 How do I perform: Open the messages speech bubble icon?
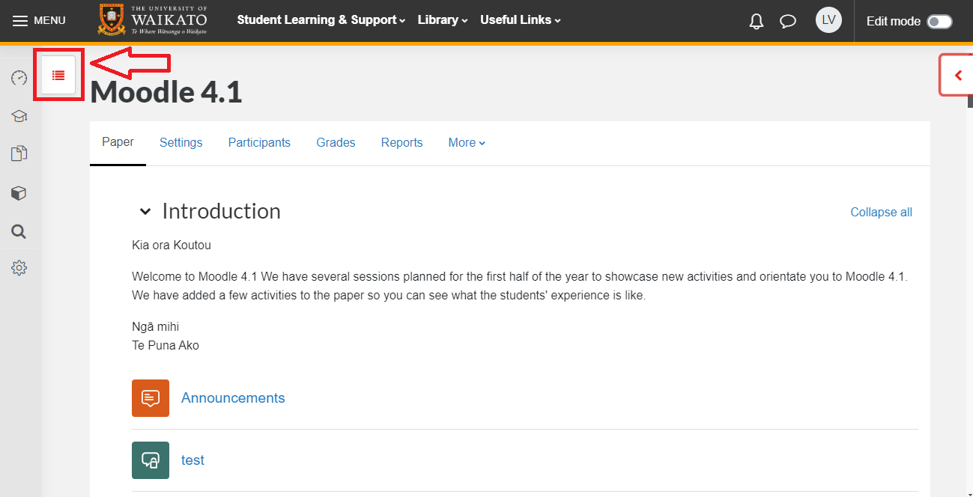point(788,21)
